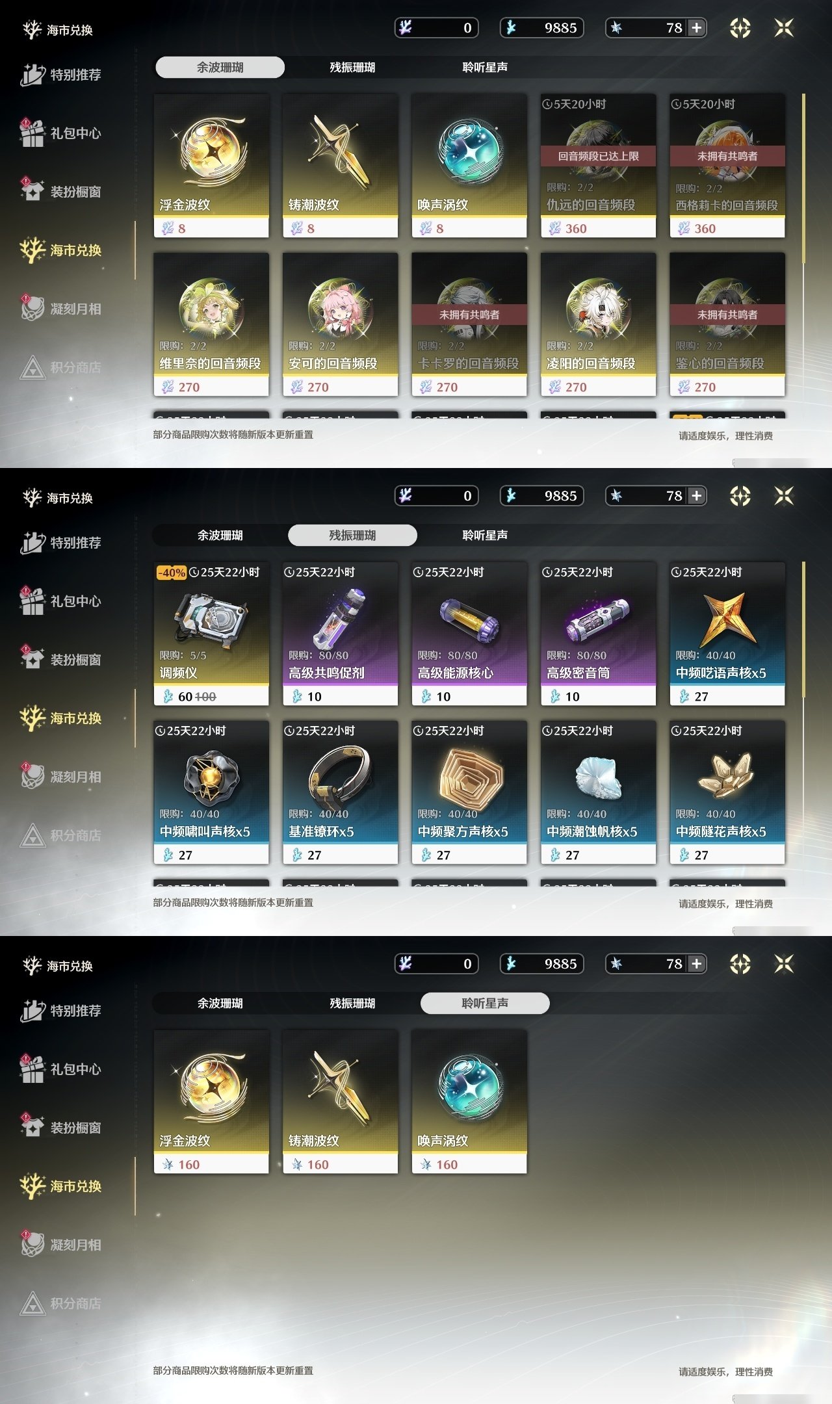Select 凌阳的回音频段 priced 270

click(598, 324)
